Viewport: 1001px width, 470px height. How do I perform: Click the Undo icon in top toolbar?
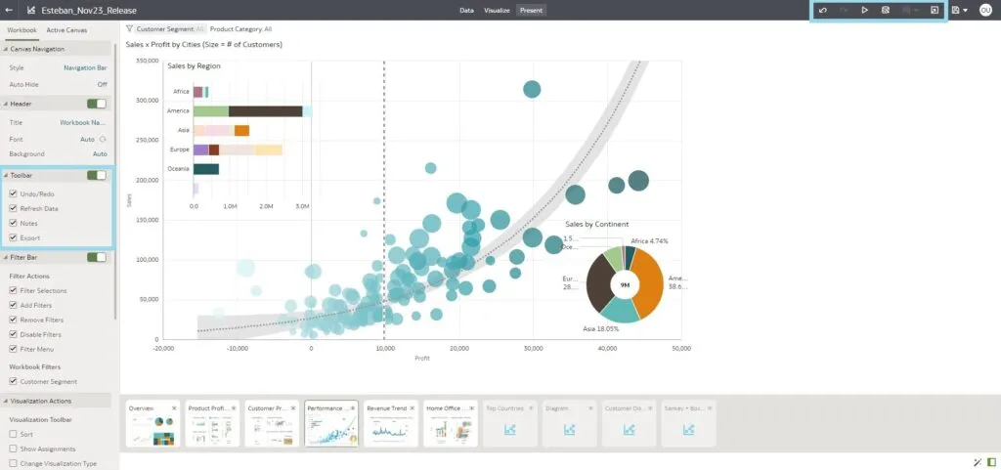pos(823,10)
